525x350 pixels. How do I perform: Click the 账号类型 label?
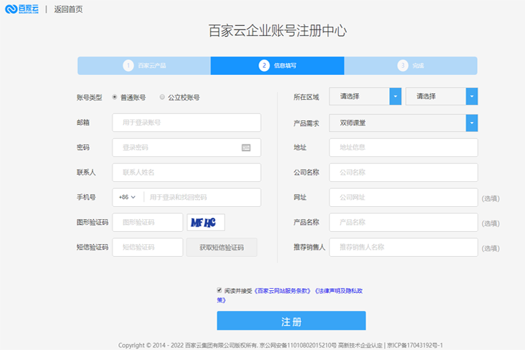(89, 97)
